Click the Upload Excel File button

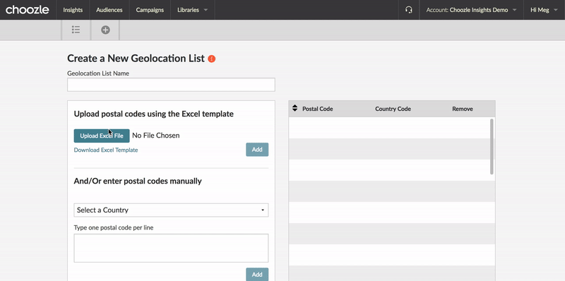point(102,136)
